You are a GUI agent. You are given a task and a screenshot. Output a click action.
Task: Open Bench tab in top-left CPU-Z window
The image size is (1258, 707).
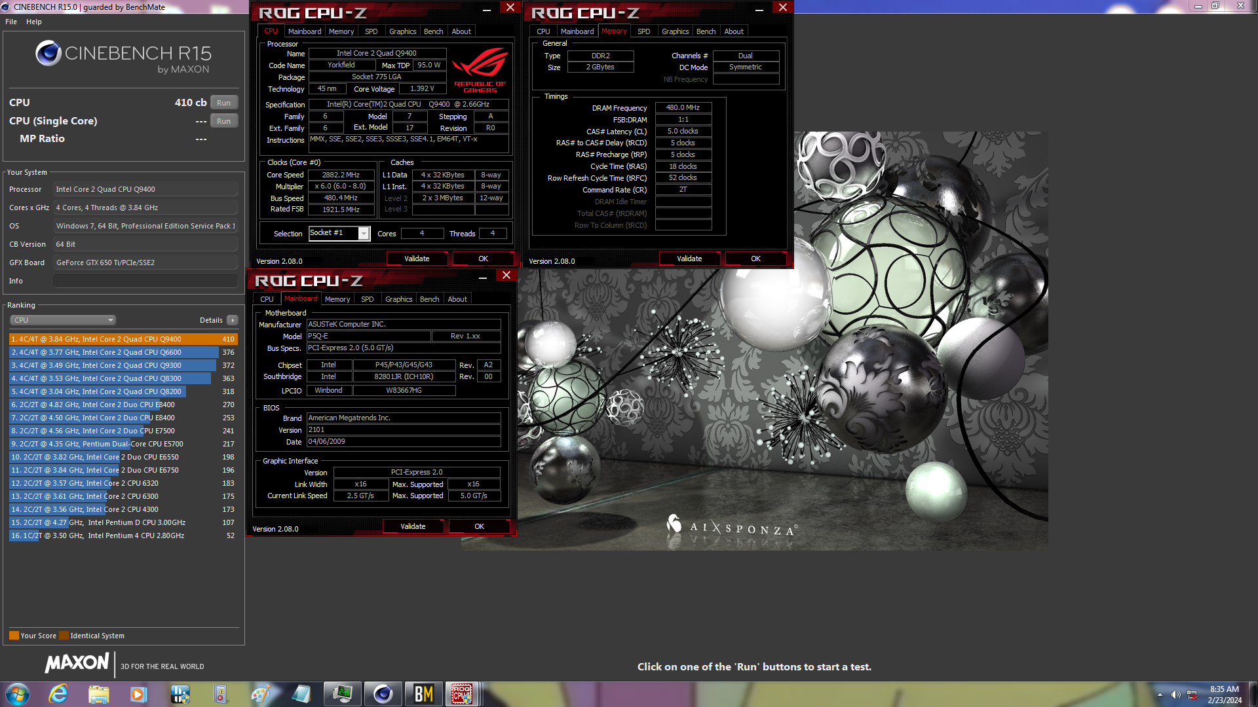(433, 31)
